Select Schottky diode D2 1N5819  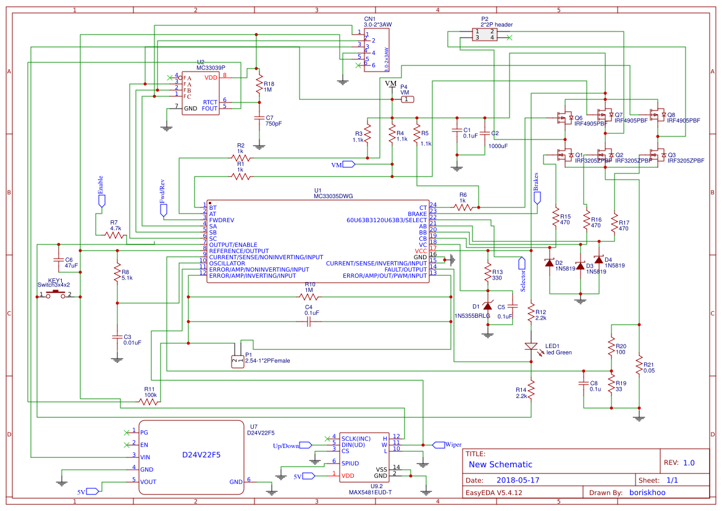550,264
